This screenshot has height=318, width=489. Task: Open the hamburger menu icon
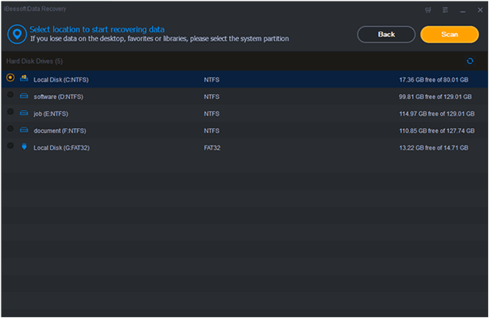pos(445,10)
